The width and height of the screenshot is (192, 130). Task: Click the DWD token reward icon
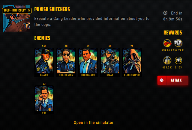point(178,61)
